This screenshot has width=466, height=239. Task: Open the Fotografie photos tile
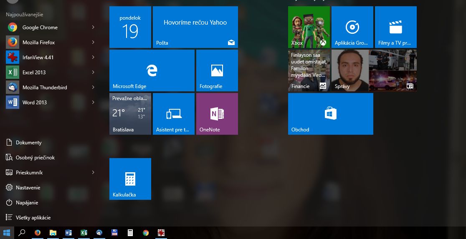(217, 70)
